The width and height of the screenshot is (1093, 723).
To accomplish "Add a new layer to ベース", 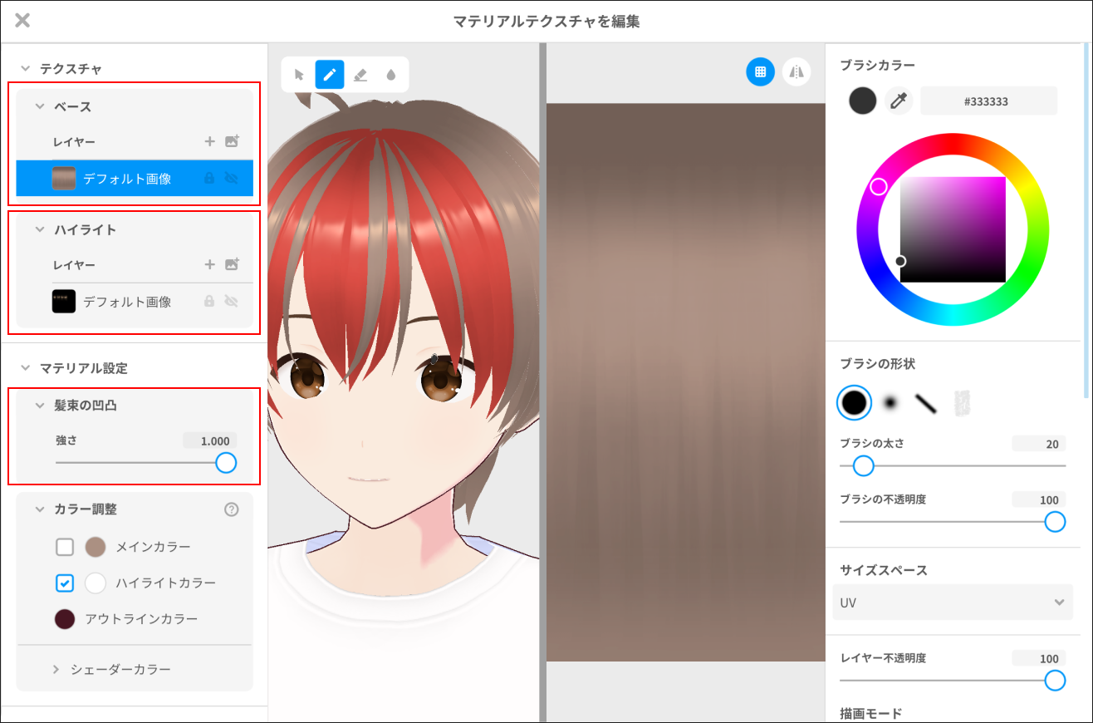I will point(209,141).
